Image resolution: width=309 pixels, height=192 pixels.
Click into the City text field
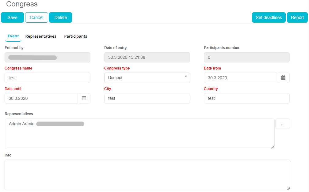click(147, 98)
